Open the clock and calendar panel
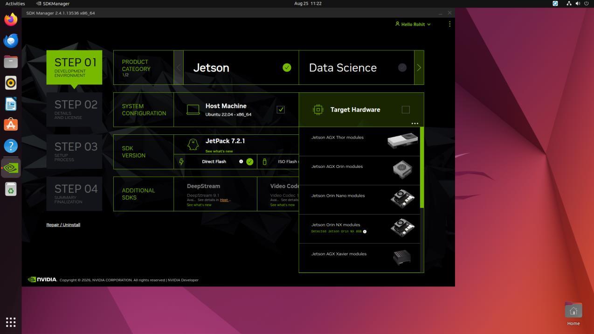Screen dimensions: 594x334 pos(308,3)
